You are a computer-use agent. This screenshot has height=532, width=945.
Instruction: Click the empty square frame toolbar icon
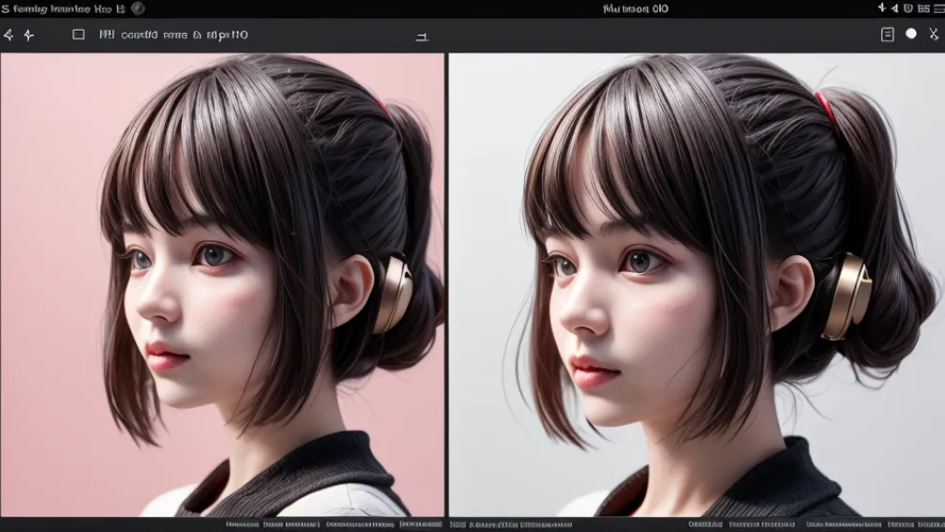(79, 35)
